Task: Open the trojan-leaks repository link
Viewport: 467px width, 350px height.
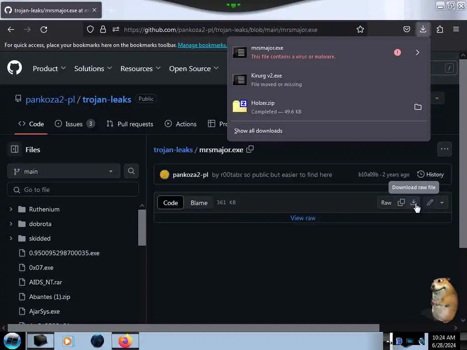Action: point(107,99)
